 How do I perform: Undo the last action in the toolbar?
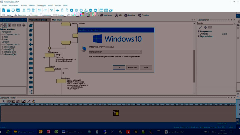(x=39, y=10)
